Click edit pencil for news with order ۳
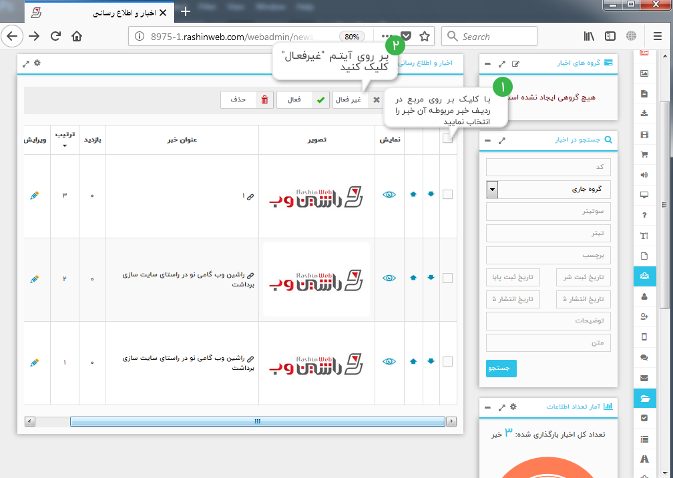The image size is (673, 478). pos(35,196)
